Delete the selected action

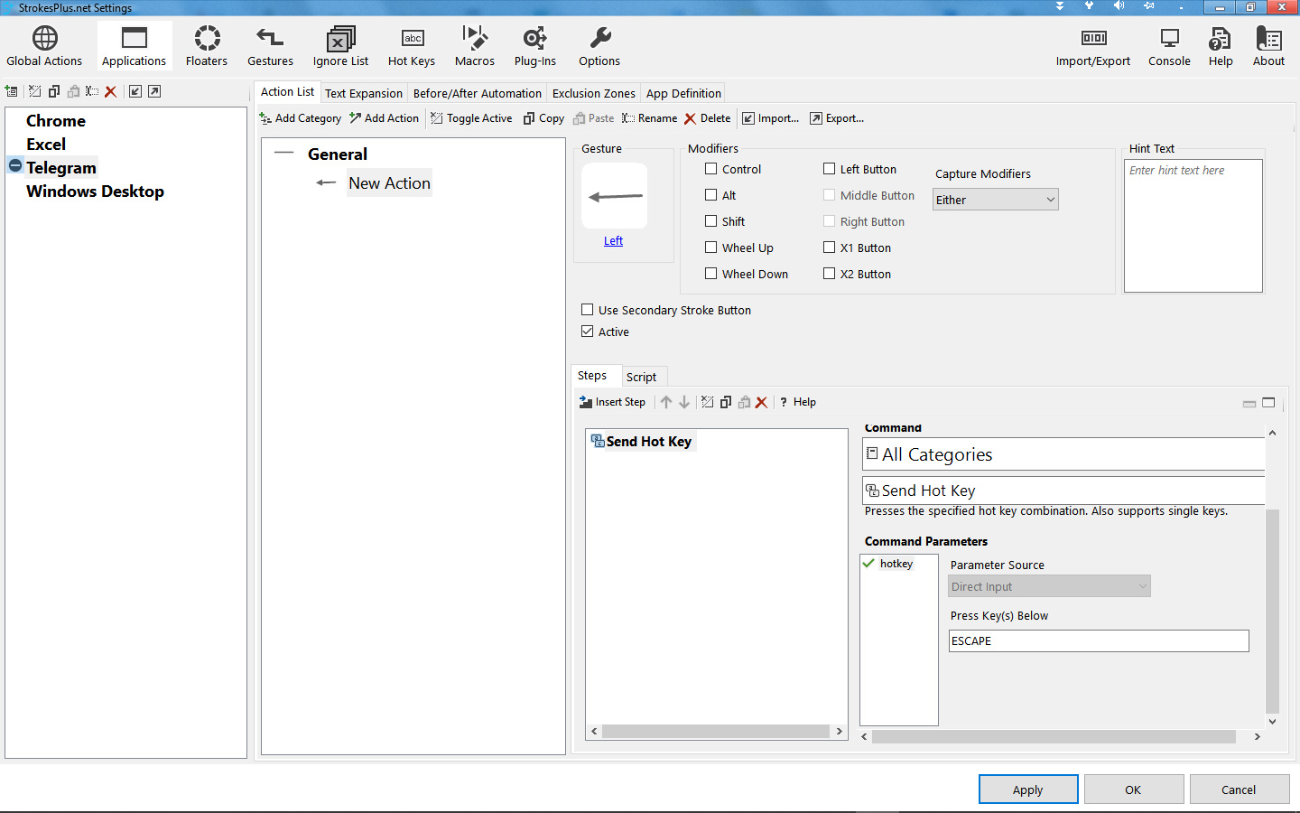pos(708,118)
